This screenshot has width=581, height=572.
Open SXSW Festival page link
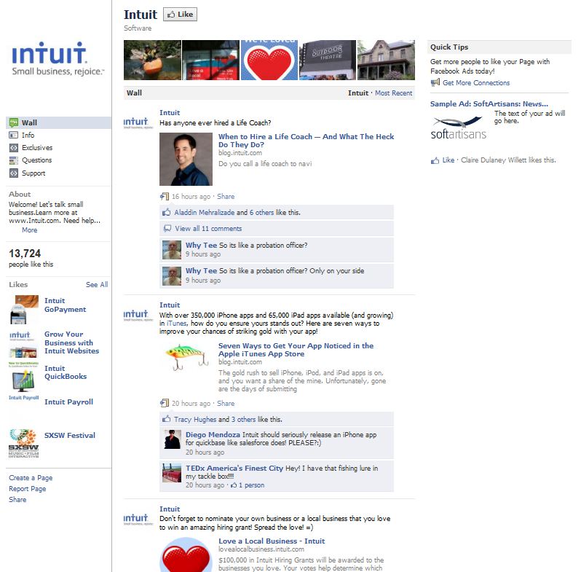coord(70,436)
